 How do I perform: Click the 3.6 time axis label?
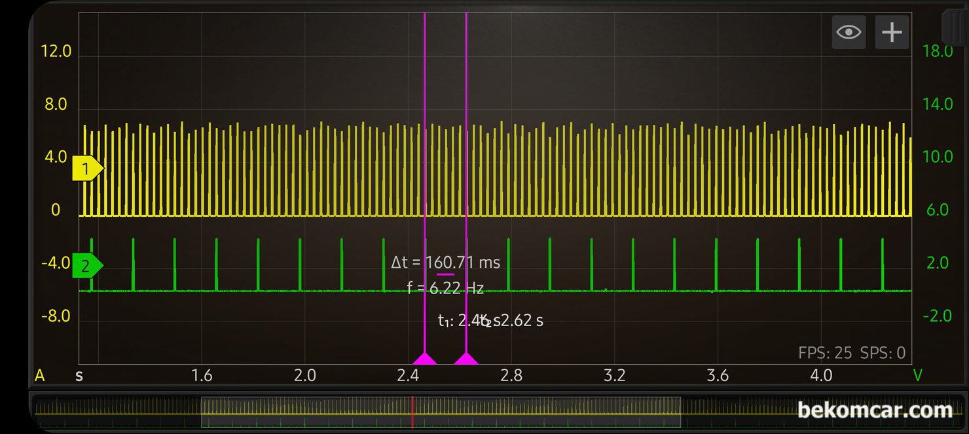[x=718, y=375]
